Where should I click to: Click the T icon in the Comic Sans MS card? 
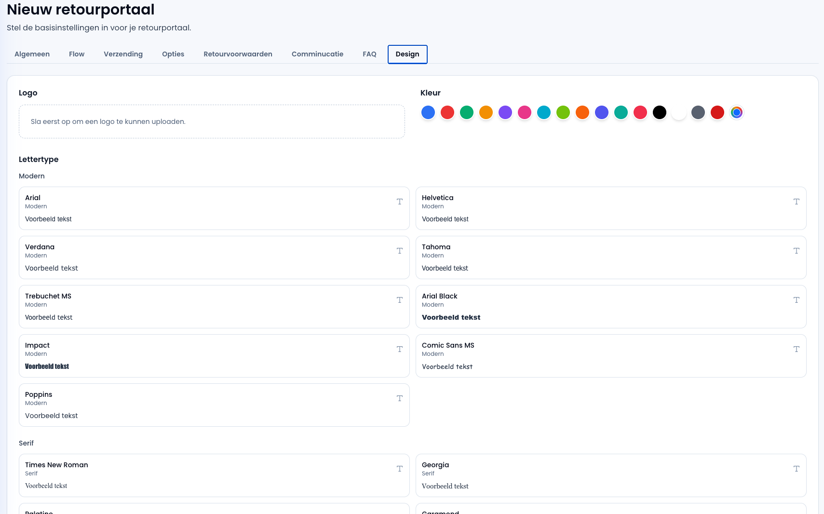(797, 349)
